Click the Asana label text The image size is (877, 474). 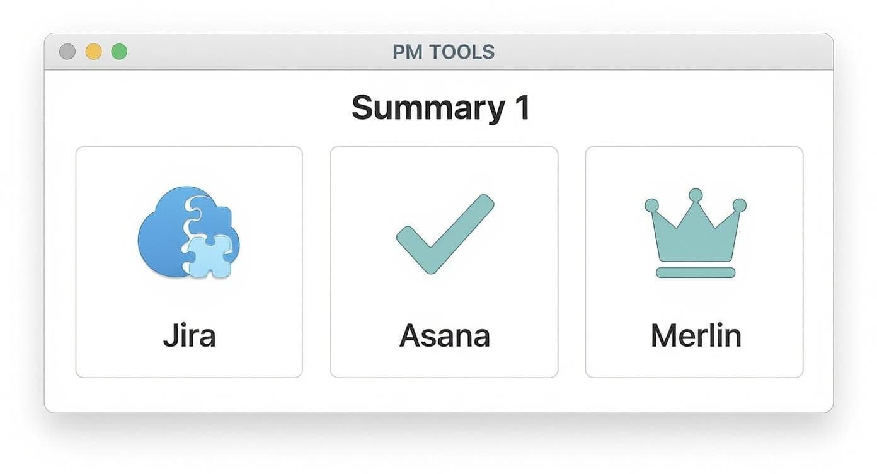(444, 335)
